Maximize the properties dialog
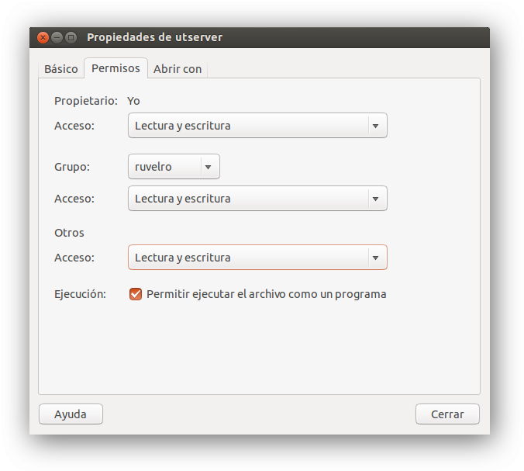524x471 pixels. pos(71,37)
